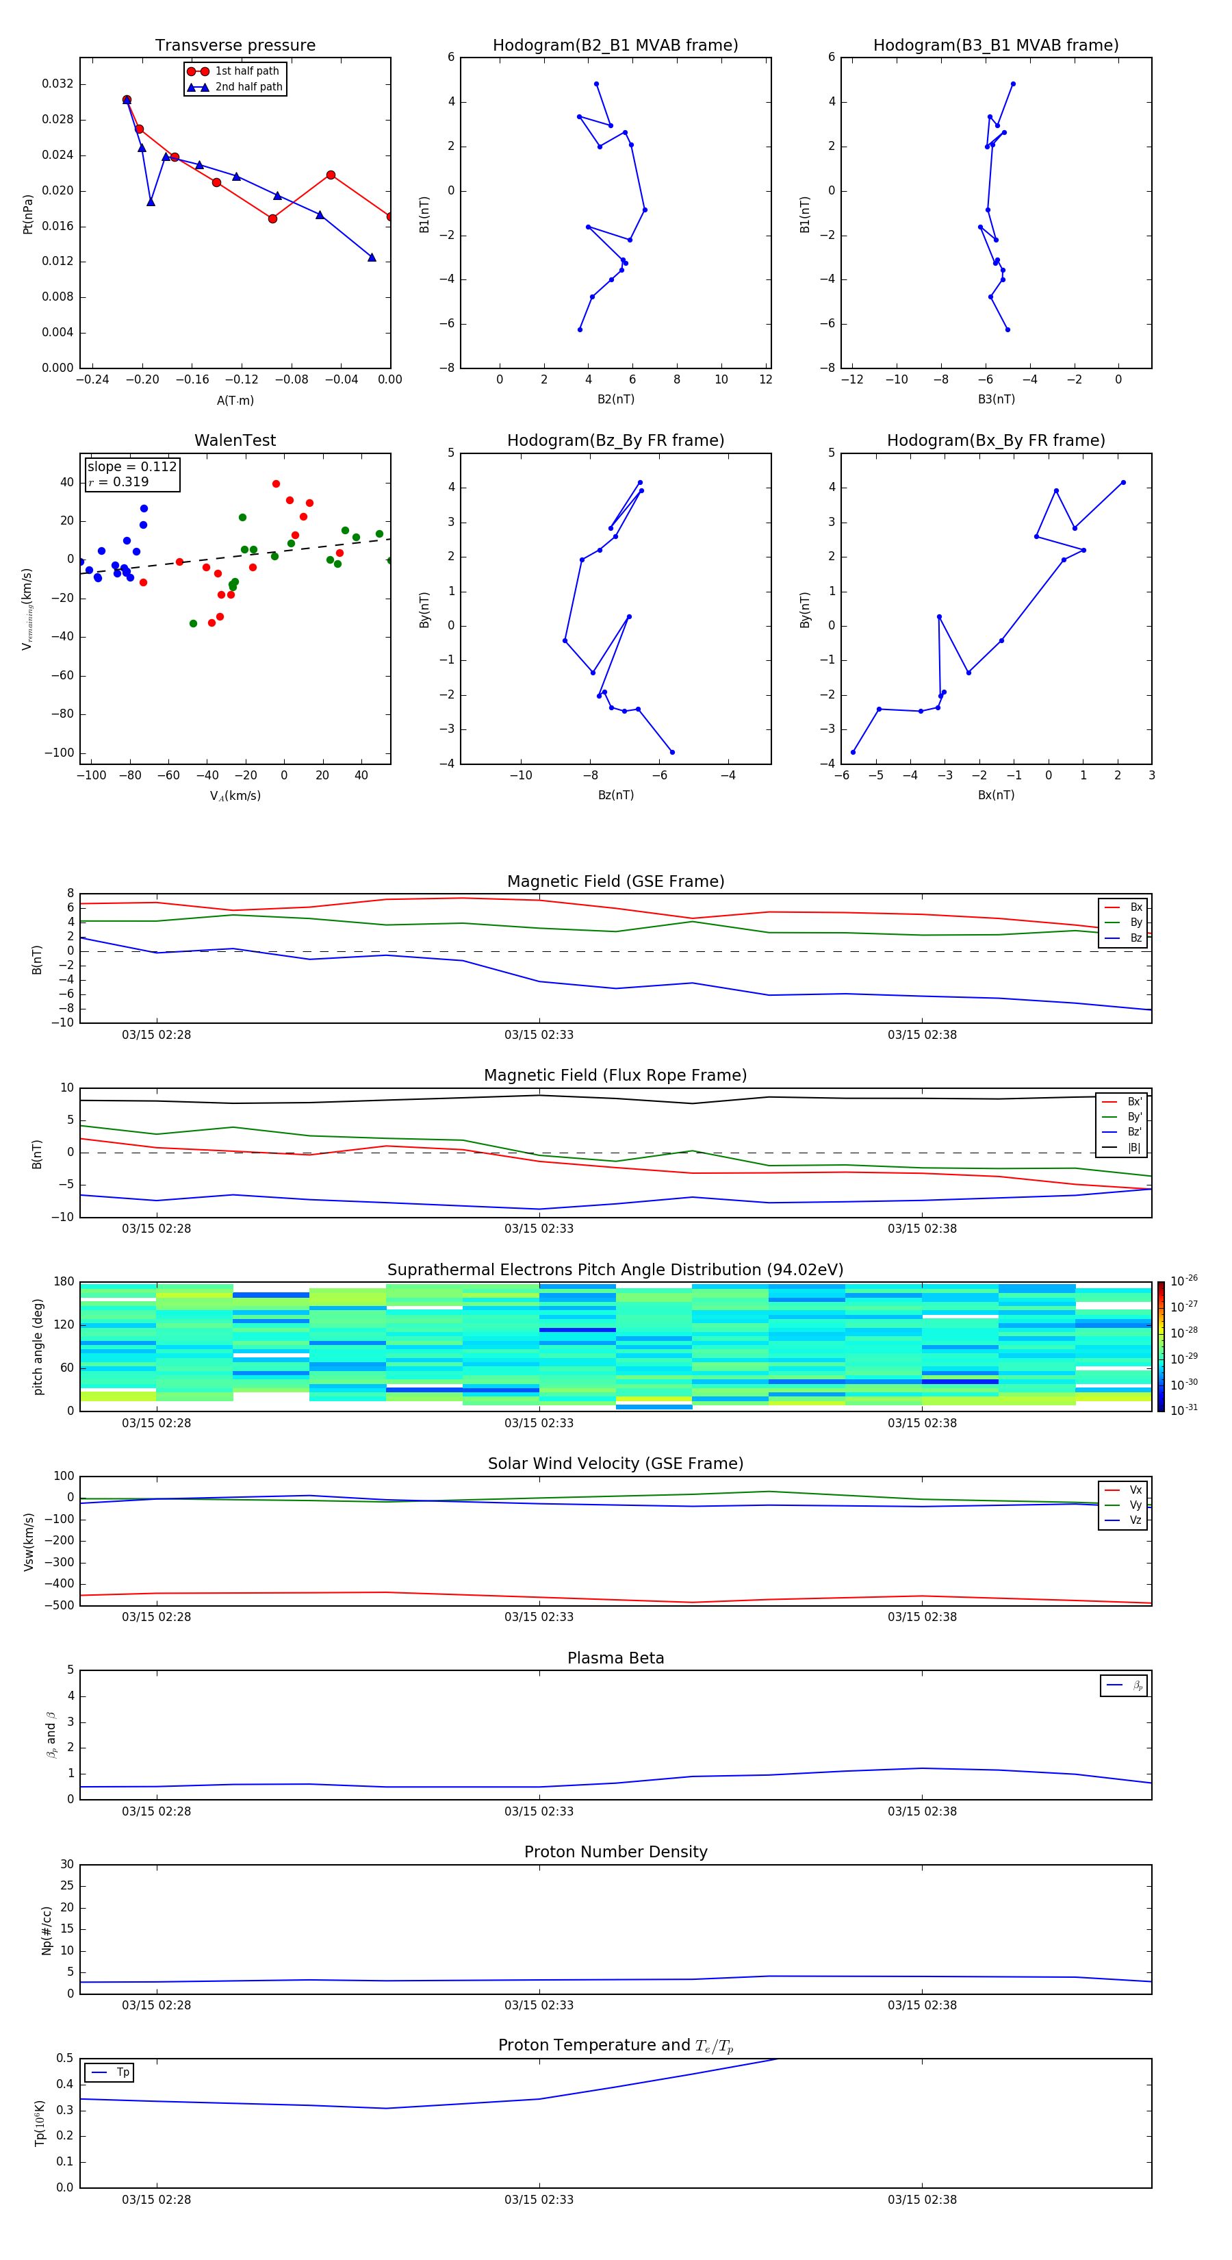Click the 'Bx(nT)' x-axis label

point(996,795)
